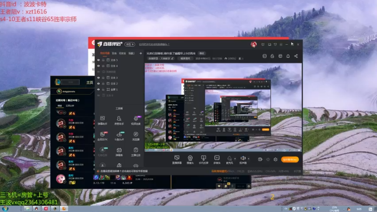377x212 pixels.
Task: Open 浏览器 browser tool
Action: click(x=136, y=136)
